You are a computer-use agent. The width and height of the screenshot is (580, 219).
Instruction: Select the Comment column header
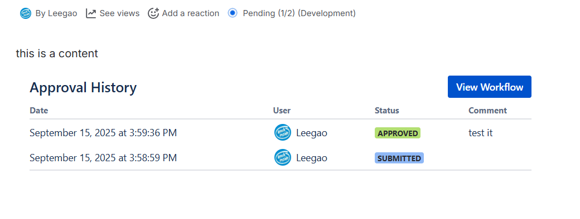point(487,110)
